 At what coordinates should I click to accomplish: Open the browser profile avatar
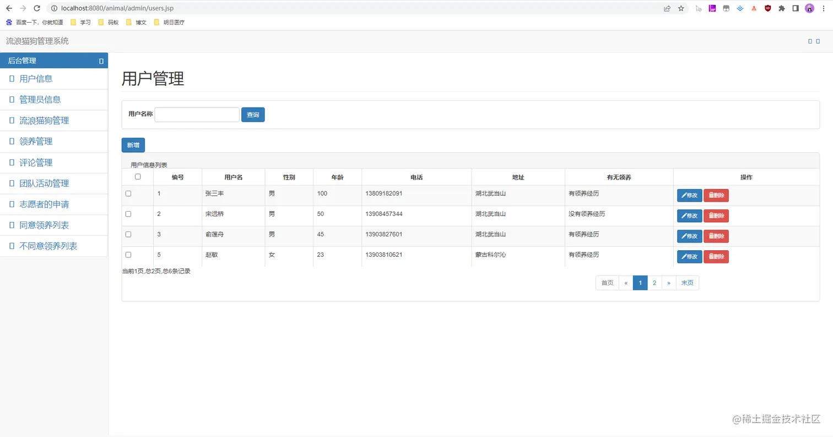pyautogui.click(x=809, y=8)
